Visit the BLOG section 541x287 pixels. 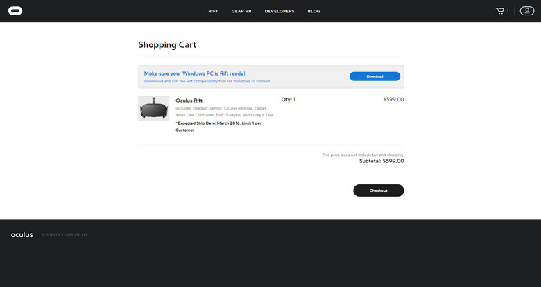tap(314, 11)
